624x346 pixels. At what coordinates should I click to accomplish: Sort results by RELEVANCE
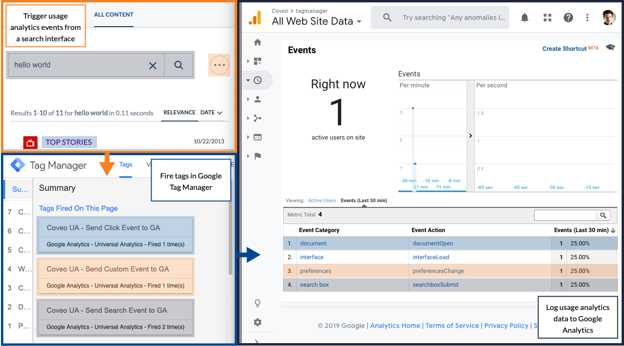[x=179, y=112]
